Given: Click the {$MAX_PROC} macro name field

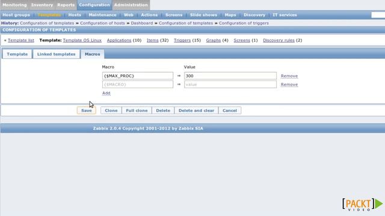Looking at the screenshot, I should click(x=138, y=76).
